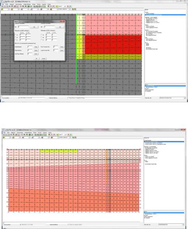Click Get button beside second node field
This screenshot has height=229, width=188.
pyautogui.click(x=60, y=27)
